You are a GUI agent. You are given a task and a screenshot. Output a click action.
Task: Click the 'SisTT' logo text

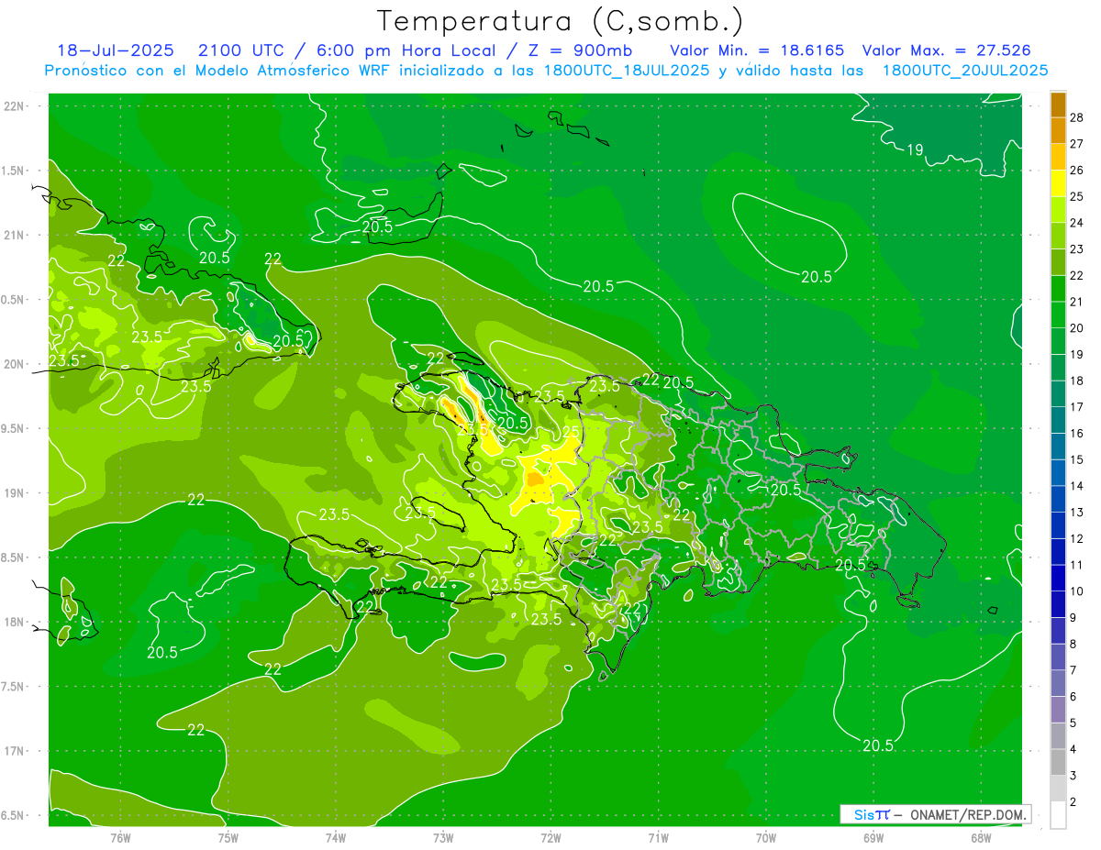(871, 814)
